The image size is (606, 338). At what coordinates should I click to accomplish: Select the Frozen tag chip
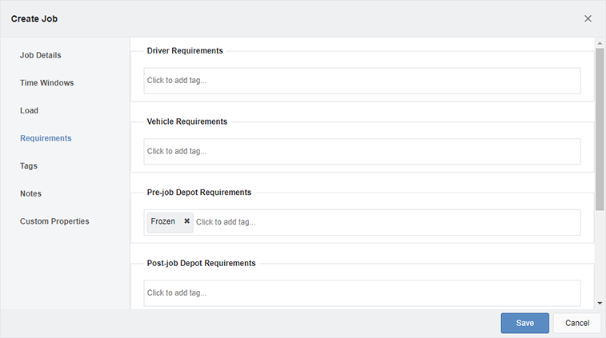pyautogui.click(x=163, y=221)
